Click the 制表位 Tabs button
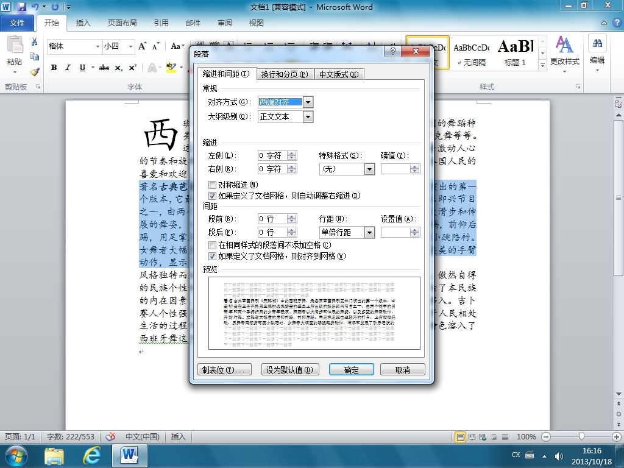The height and width of the screenshot is (468, 624). coord(224,370)
